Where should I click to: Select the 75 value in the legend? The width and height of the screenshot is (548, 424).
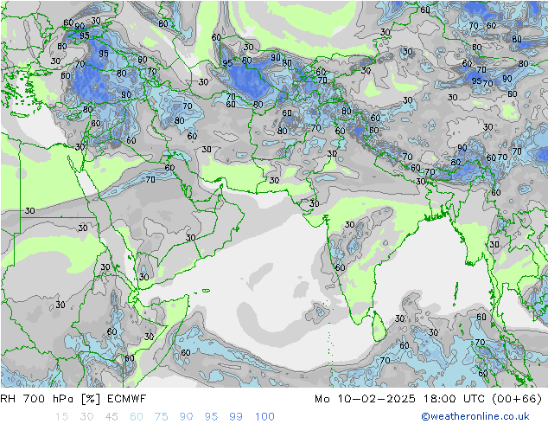pyautogui.click(x=161, y=416)
